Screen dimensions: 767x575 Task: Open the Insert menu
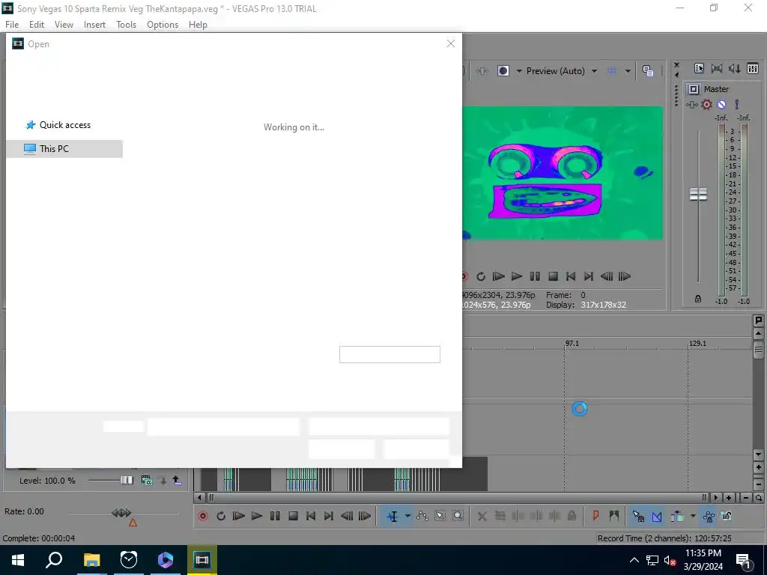(94, 25)
